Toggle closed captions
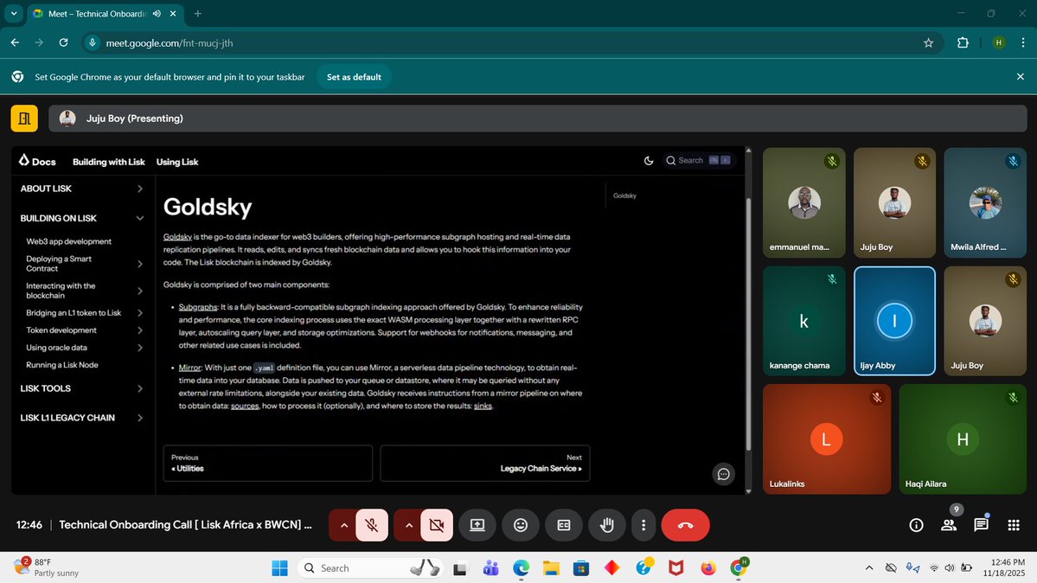 tap(563, 525)
